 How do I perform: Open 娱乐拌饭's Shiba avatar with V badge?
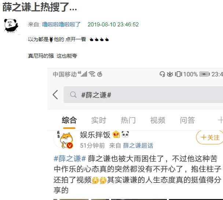tap(63, 139)
